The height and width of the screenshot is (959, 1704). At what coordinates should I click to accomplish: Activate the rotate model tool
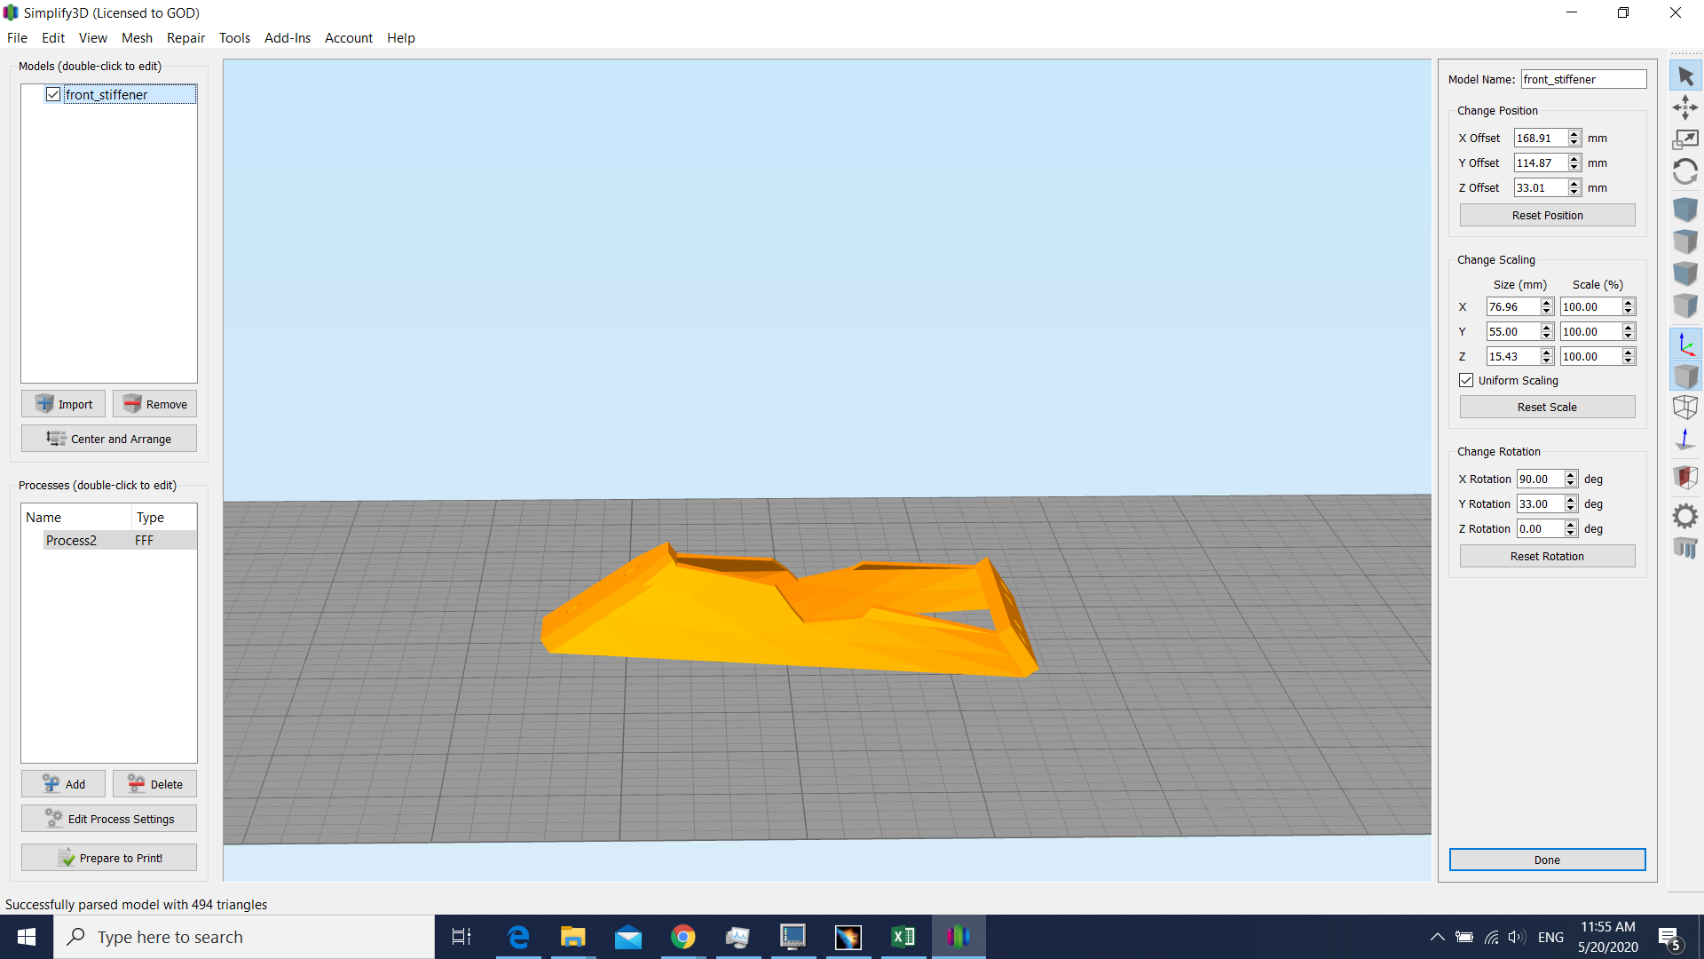(x=1685, y=171)
